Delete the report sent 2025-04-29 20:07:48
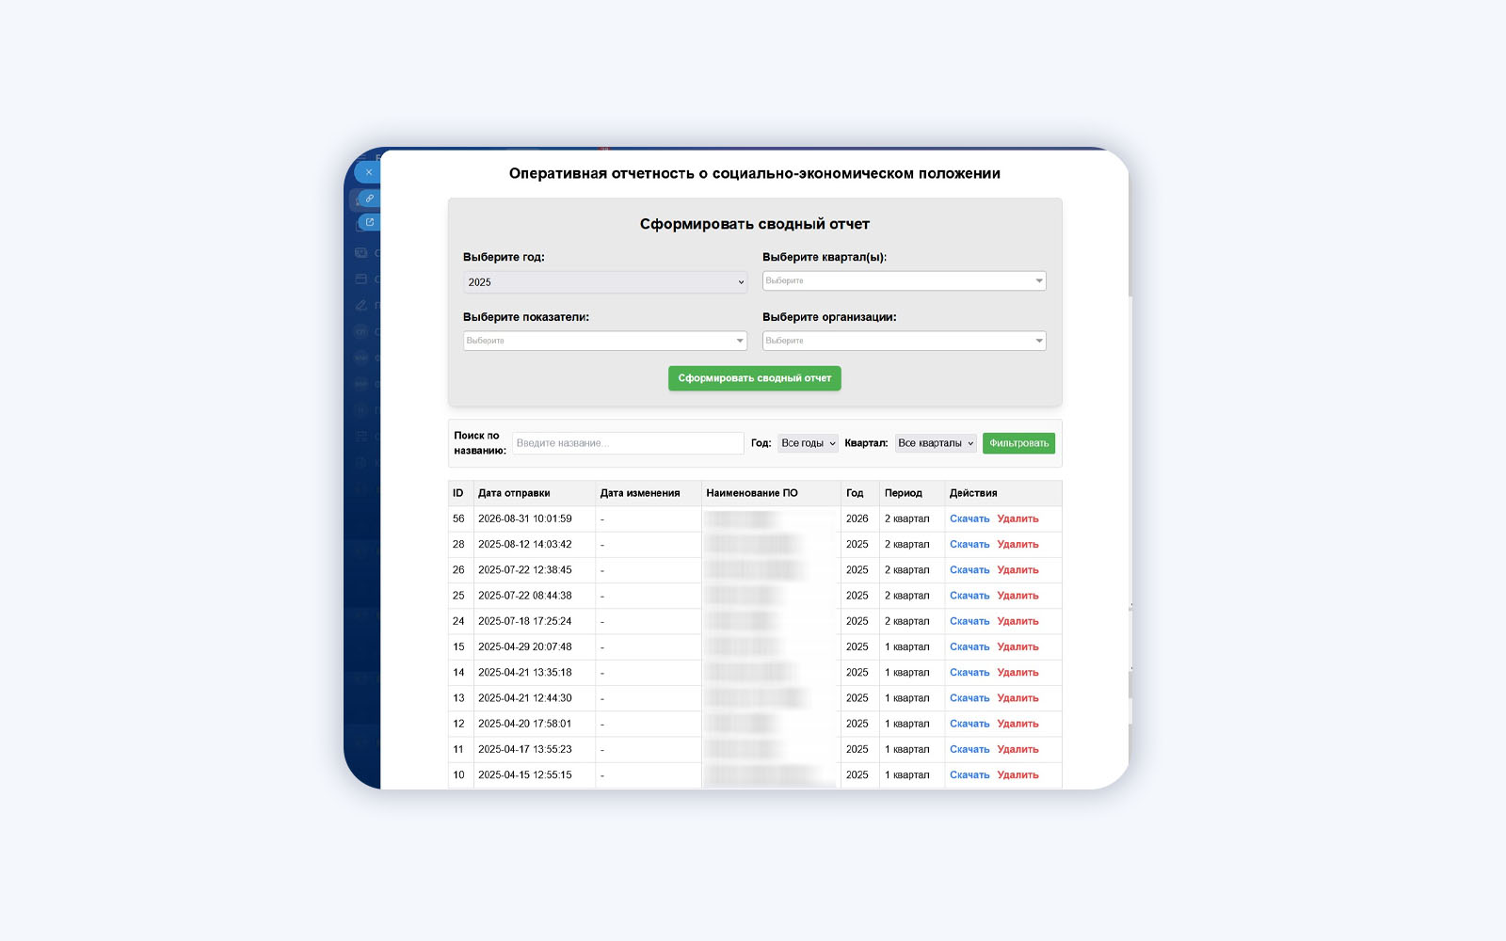Viewport: 1506px width, 941px height. click(1017, 646)
